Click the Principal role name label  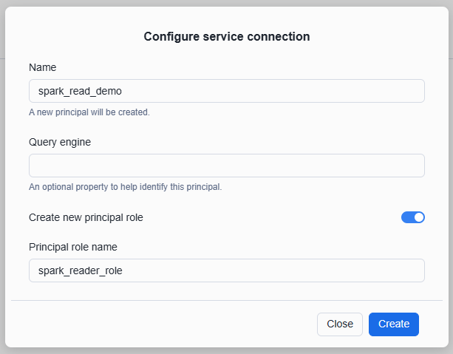coord(72,247)
